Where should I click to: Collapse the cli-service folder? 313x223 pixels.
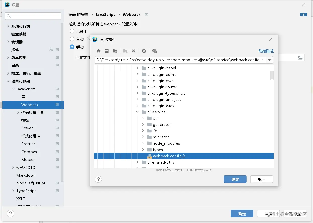137,112
